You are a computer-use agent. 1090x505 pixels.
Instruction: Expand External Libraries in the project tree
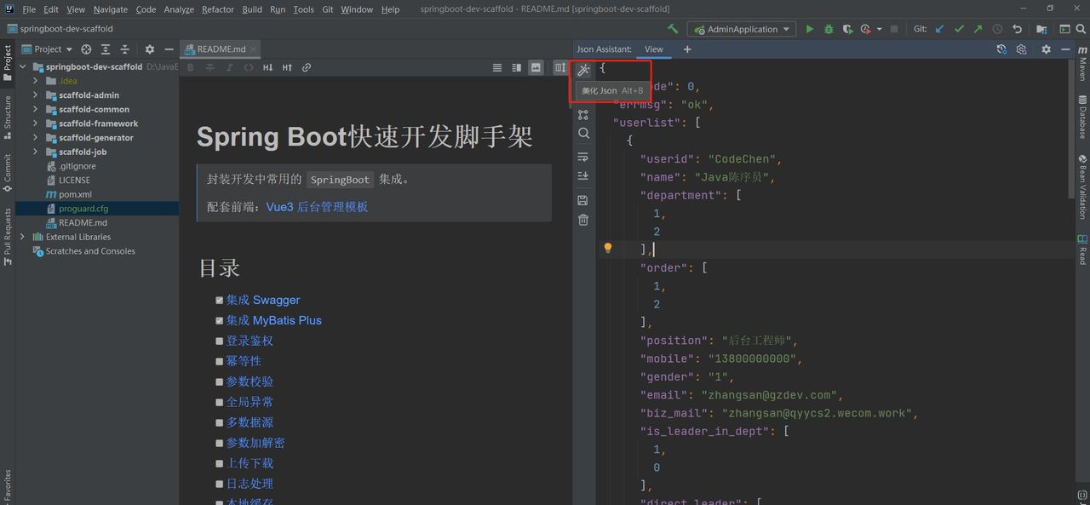(x=21, y=237)
